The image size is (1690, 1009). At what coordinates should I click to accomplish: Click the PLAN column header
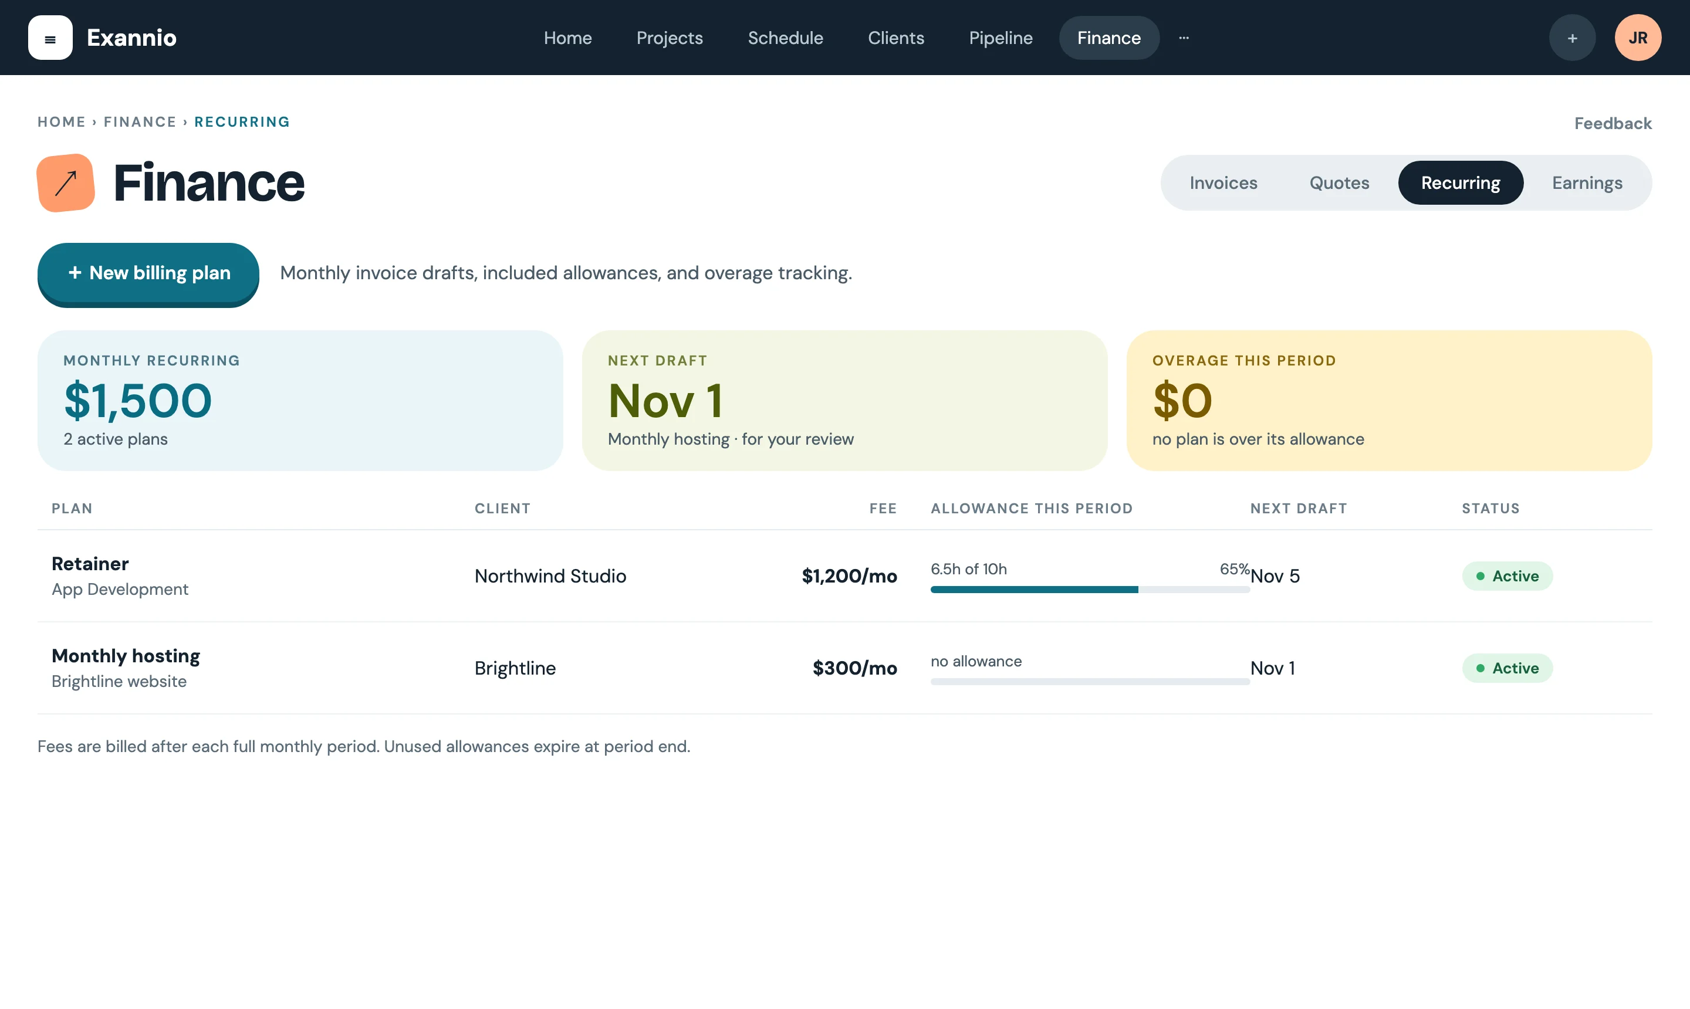click(72, 509)
